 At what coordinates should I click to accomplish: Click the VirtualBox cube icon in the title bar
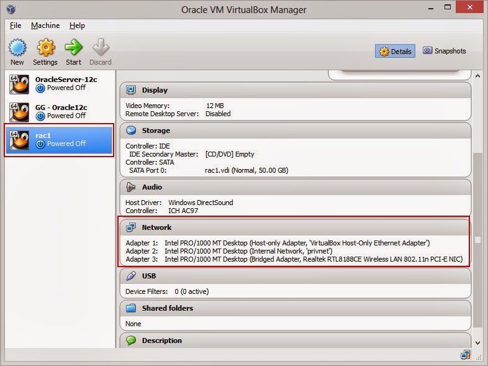[11, 9]
